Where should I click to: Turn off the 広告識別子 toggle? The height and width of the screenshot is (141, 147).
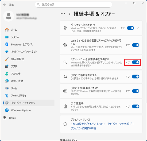tap(136, 107)
